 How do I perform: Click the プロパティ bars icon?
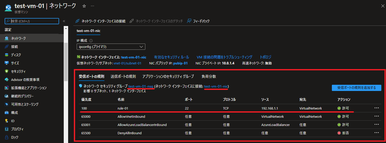coord(6,129)
